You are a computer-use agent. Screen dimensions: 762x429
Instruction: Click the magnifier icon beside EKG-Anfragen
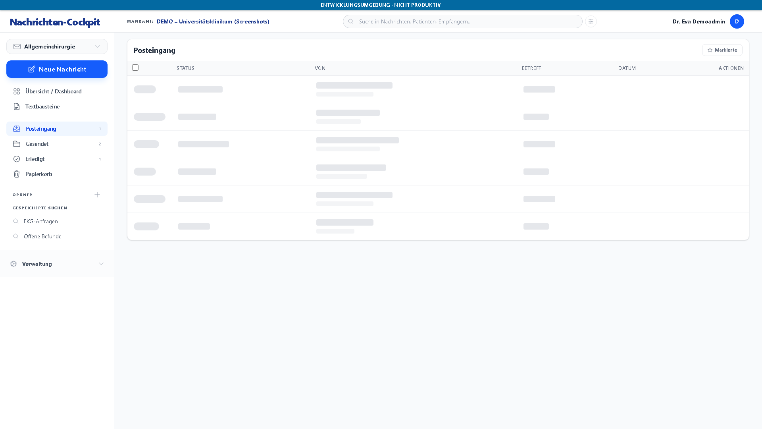click(x=16, y=221)
